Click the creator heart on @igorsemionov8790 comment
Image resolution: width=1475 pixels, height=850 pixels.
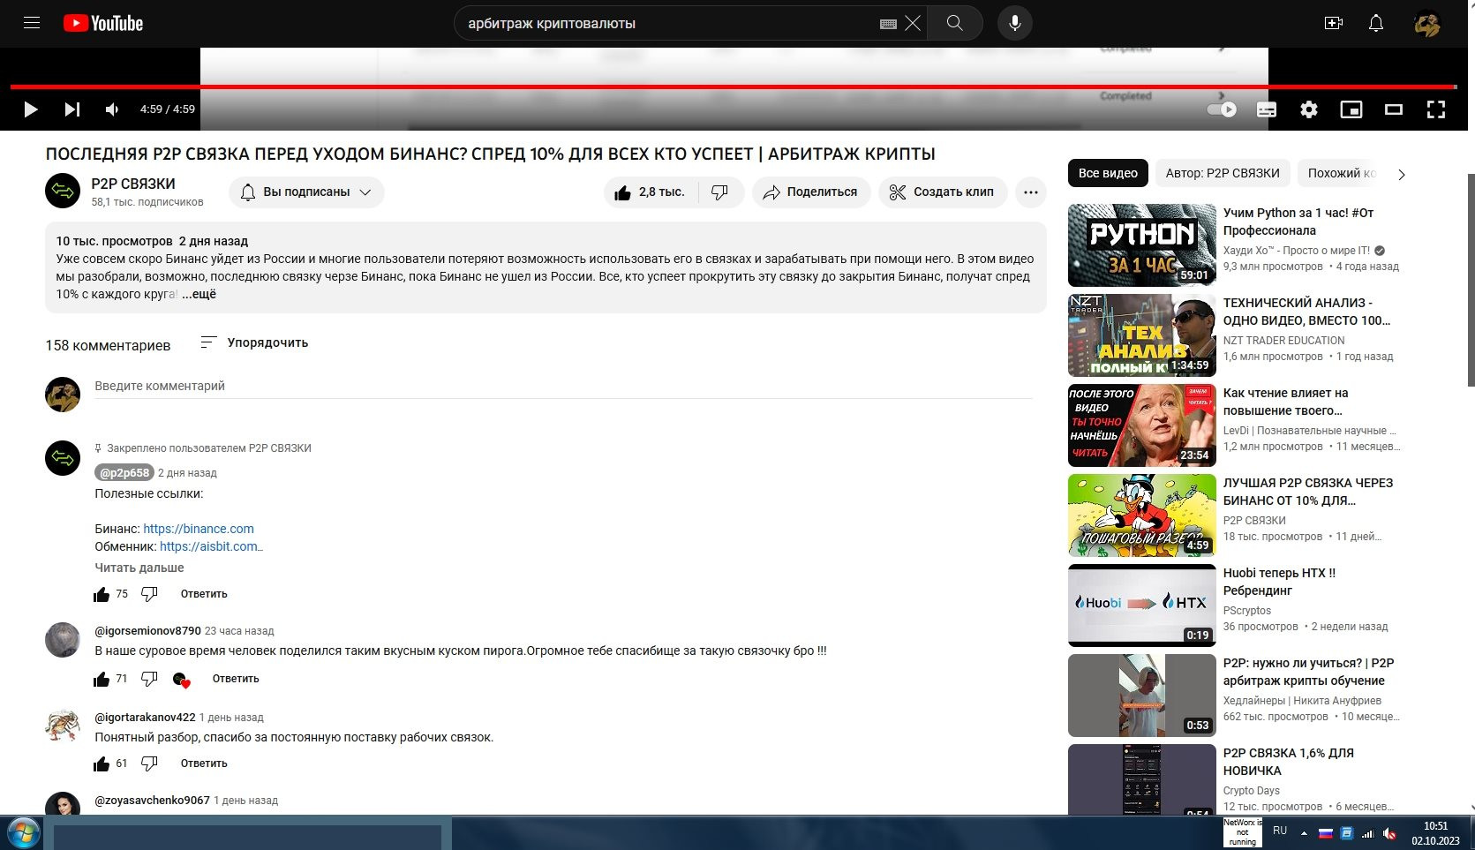(x=181, y=679)
